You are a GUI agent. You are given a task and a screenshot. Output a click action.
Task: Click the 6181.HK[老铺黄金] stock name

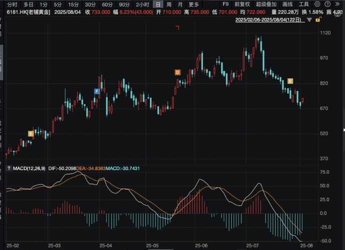point(25,11)
